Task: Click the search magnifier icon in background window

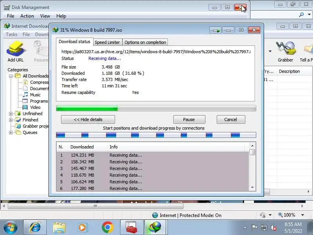Action: pyautogui.click(x=301, y=14)
